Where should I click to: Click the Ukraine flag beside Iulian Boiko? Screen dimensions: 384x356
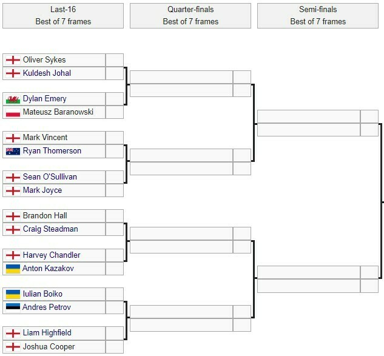(x=13, y=294)
